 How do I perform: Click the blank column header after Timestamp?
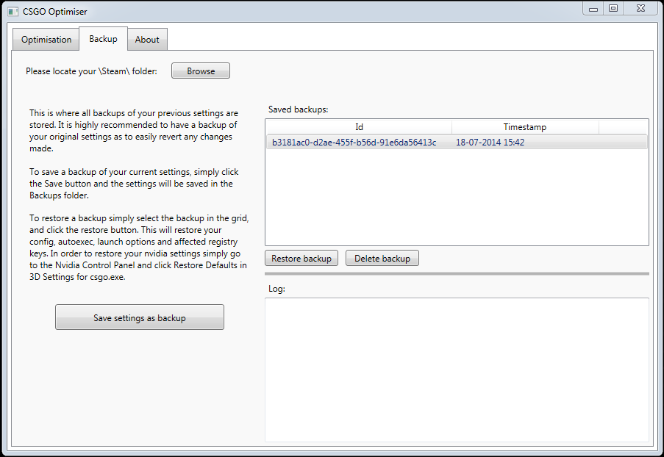(x=624, y=127)
